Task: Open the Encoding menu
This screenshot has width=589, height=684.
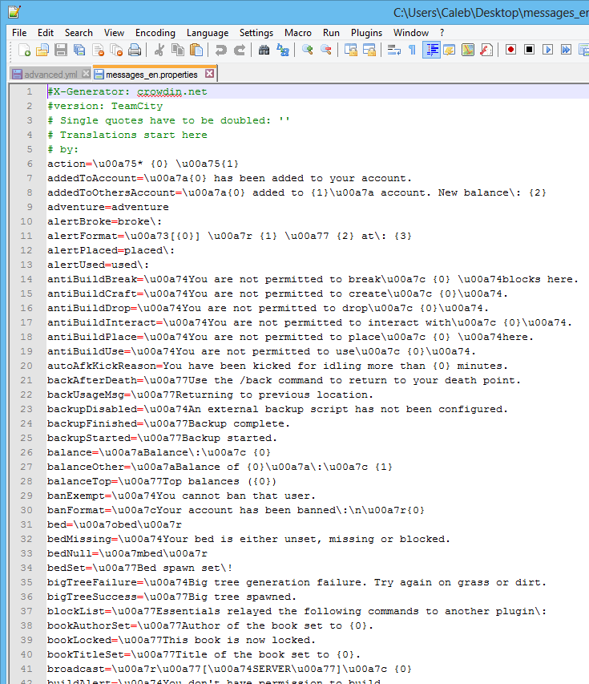Action: 155,33
